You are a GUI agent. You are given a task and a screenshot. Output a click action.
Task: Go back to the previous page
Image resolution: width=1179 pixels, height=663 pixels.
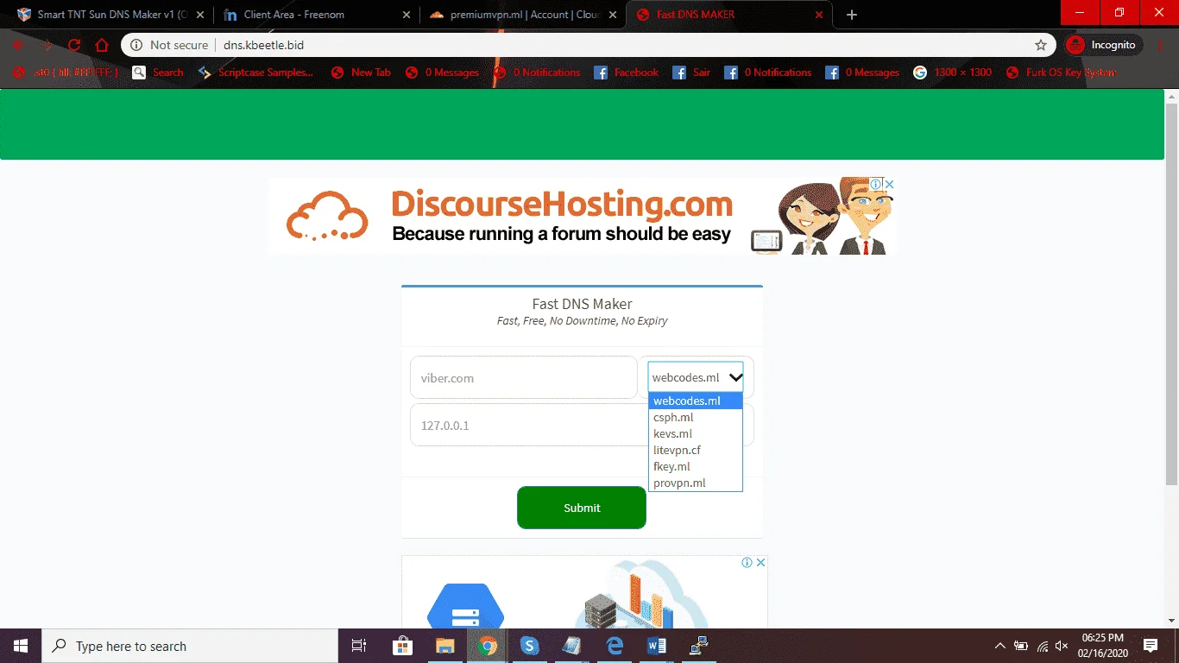coord(19,45)
